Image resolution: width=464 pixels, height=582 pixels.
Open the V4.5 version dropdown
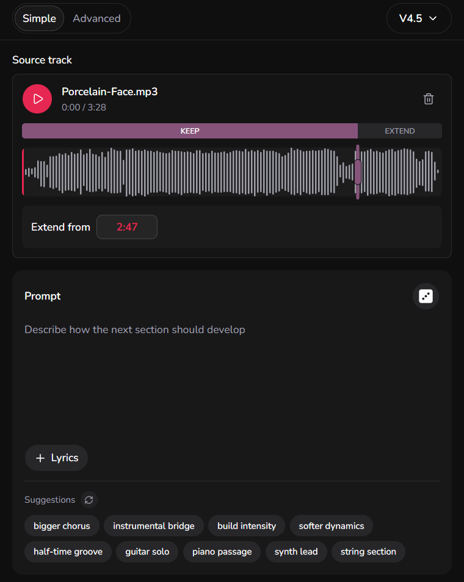point(419,18)
